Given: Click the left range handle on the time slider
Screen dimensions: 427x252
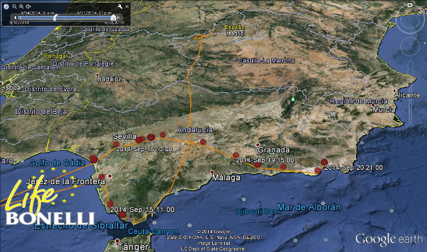Looking at the screenshot, I should click(x=55, y=17).
